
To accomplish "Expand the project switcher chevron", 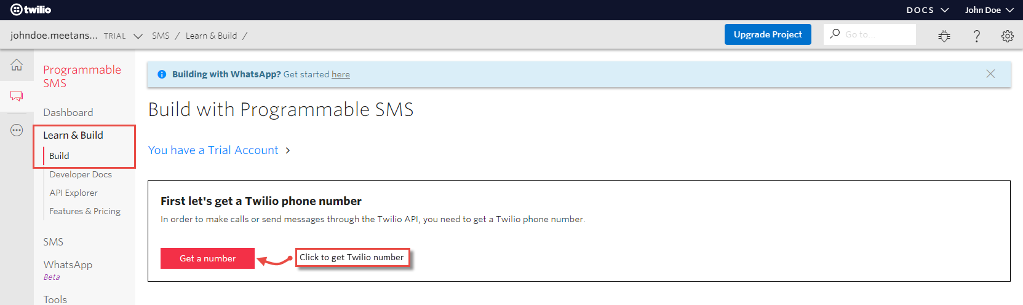I will [138, 36].
